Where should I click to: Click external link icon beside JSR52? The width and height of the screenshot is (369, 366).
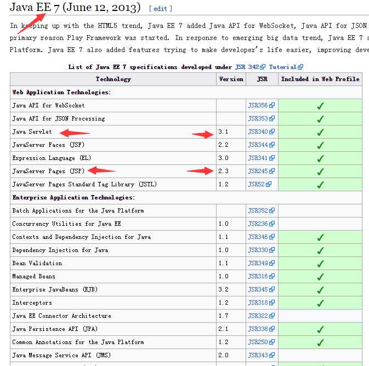[x=269, y=185]
